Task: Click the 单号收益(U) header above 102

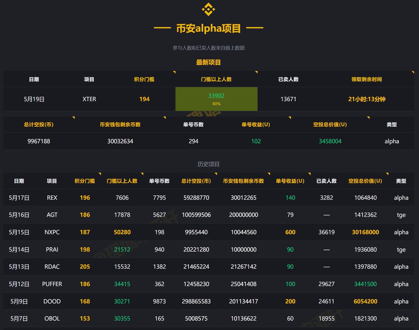Action: click(x=256, y=124)
